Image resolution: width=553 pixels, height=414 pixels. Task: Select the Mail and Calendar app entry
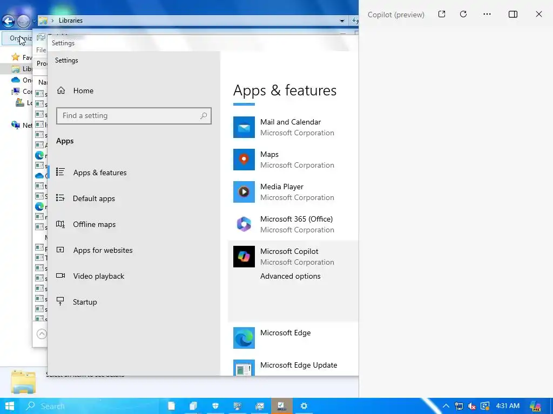click(x=293, y=127)
